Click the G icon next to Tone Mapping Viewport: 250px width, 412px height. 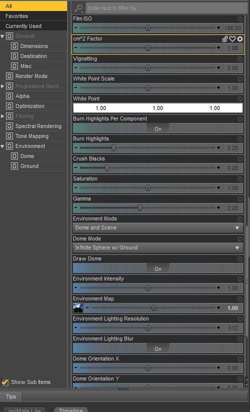coord(9,136)
